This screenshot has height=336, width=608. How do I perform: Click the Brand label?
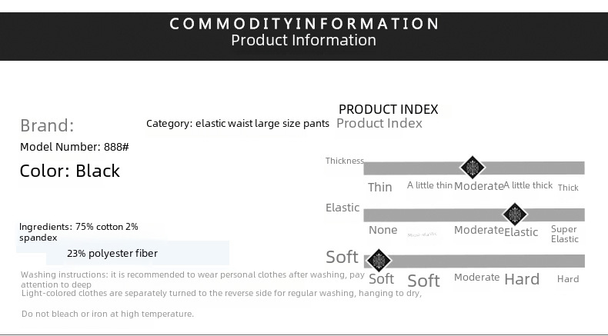[47, 125]
